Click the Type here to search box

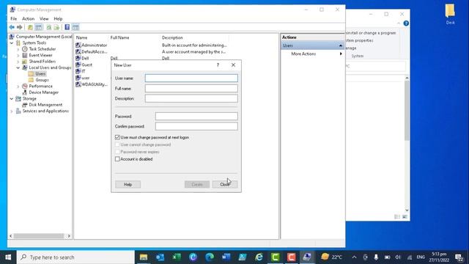coord(75,257)
